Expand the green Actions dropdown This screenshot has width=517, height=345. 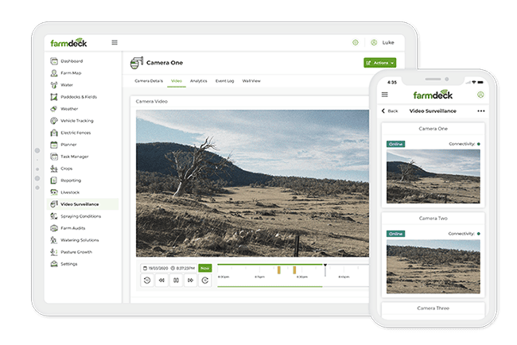point(380,63)
